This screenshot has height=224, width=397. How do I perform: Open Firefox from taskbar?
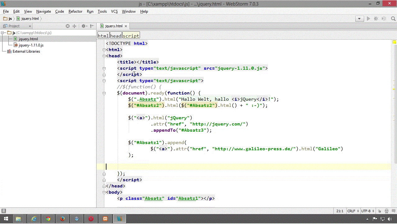[x=62, y=219]
